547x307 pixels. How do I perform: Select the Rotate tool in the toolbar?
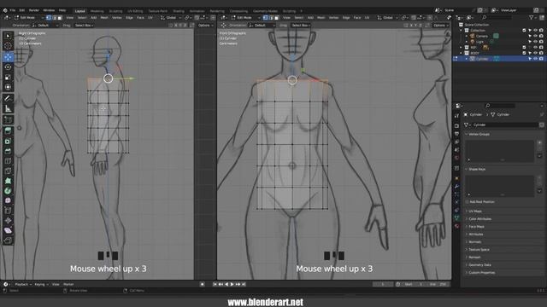click(x=8, y=67)
